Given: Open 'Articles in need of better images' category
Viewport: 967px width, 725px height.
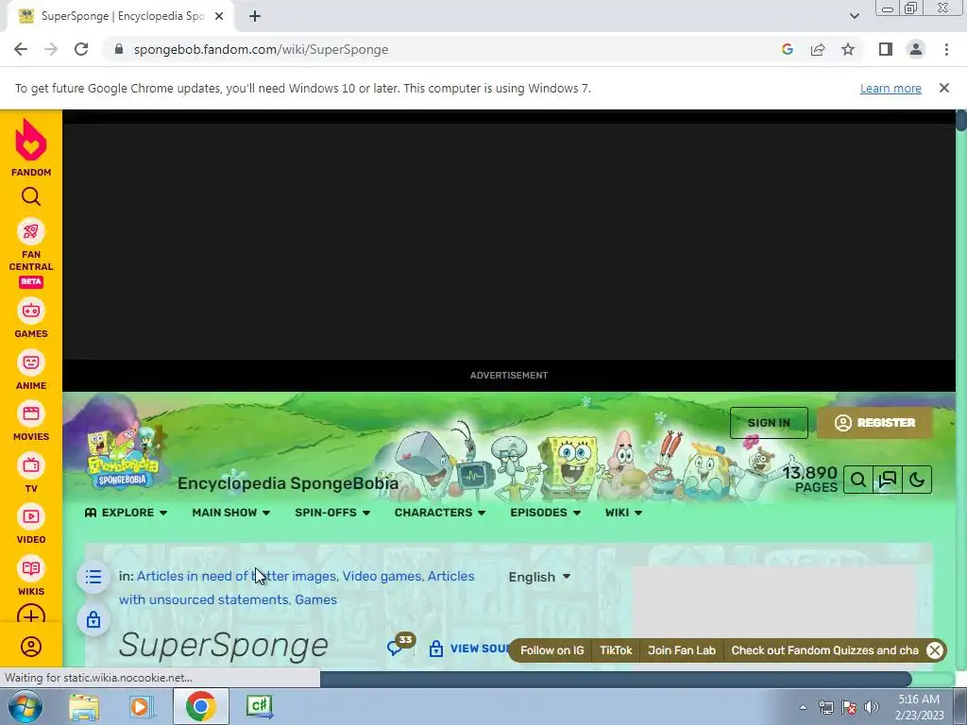Looking at the screenshot, I should click(236, 576).
